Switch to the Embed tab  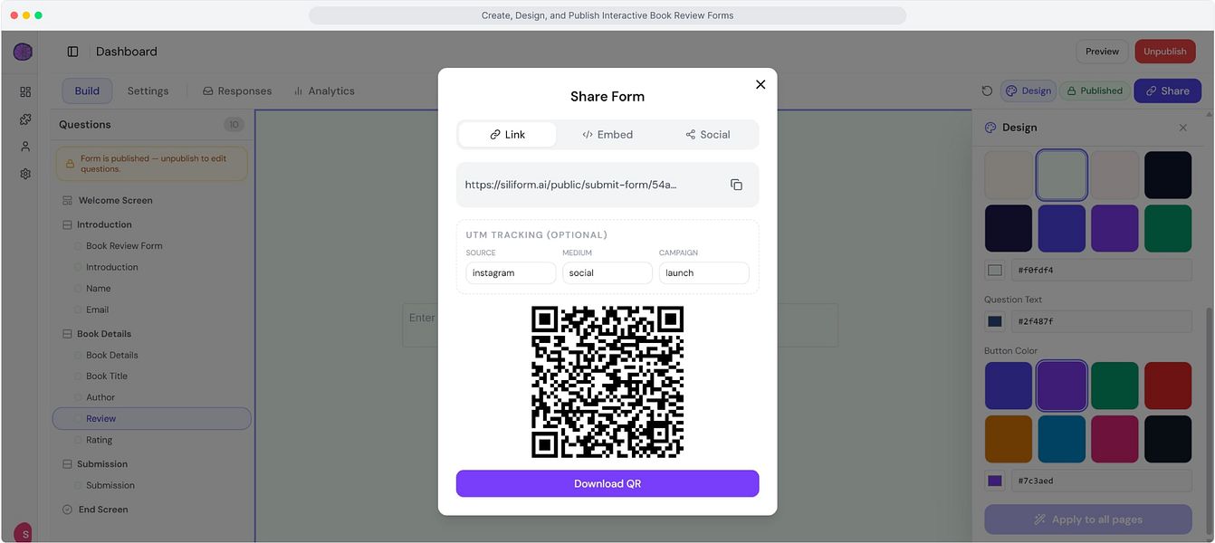607,135
